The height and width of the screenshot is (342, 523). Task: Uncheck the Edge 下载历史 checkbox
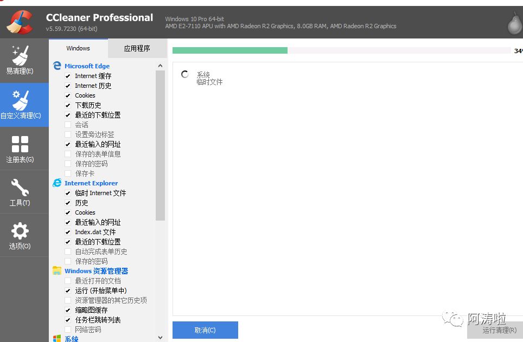tap(68, 105)
